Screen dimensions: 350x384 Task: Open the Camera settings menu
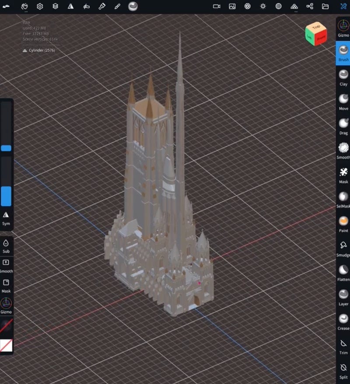pos(217,7)
